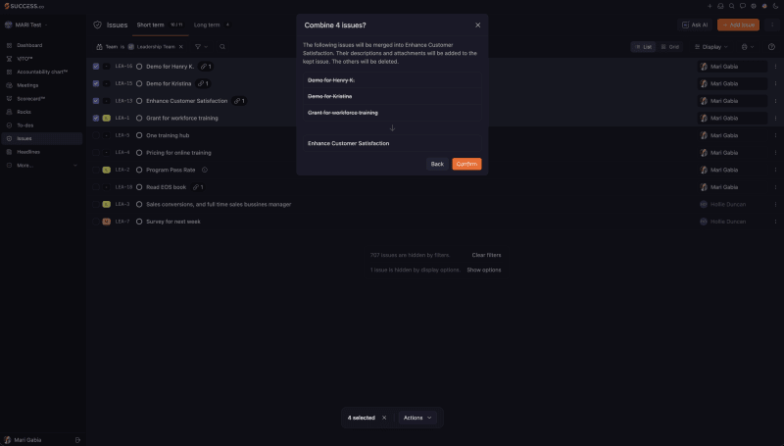The width and height of the screenshot is (784, 446).
Task: Click the globe icon in top bar
Action: [x=754, y=6]
